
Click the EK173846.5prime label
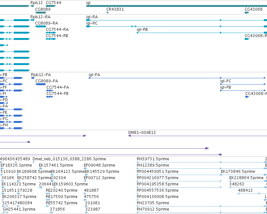(238, 172)
